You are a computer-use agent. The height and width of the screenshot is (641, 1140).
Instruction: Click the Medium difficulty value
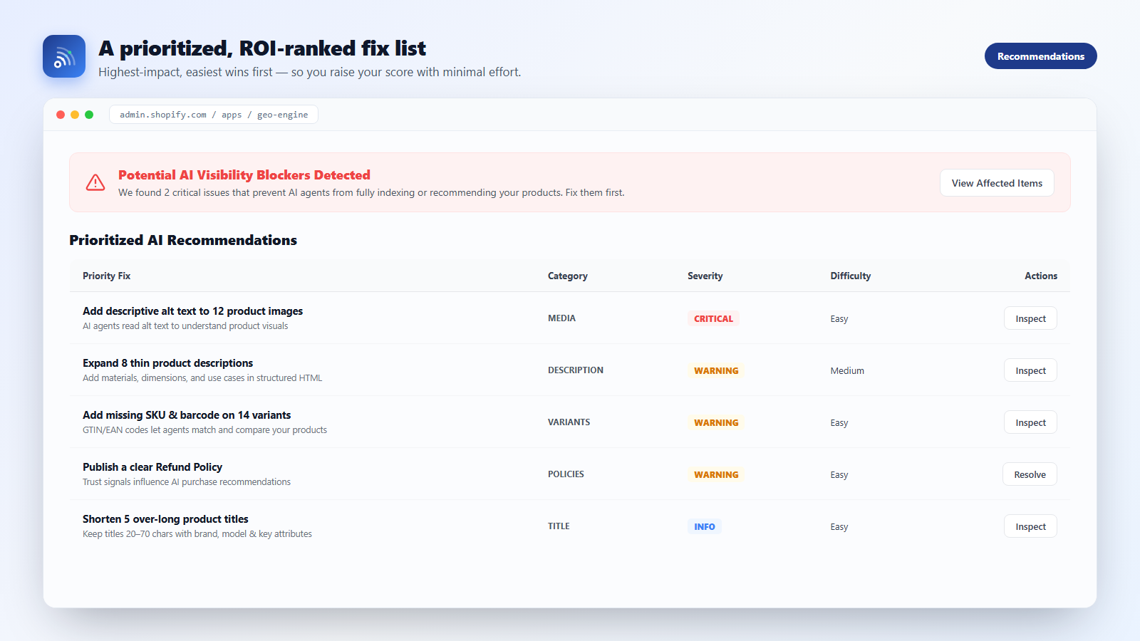[x=847, y=370]
